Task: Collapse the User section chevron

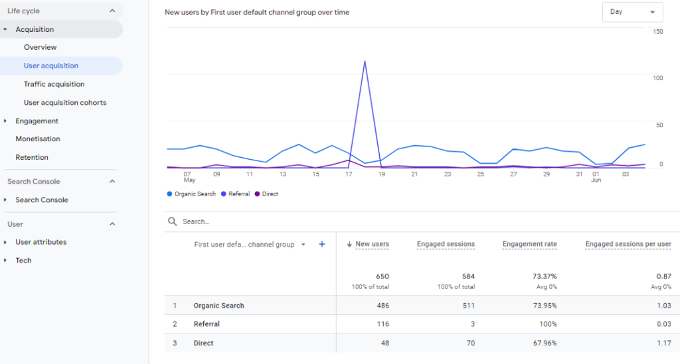Action: [x=112, y=224]
